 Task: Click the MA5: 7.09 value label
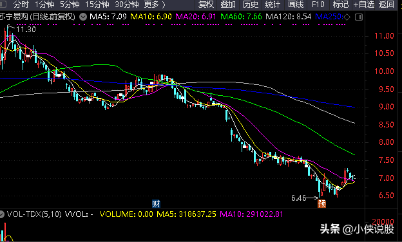tap(108, 17)
